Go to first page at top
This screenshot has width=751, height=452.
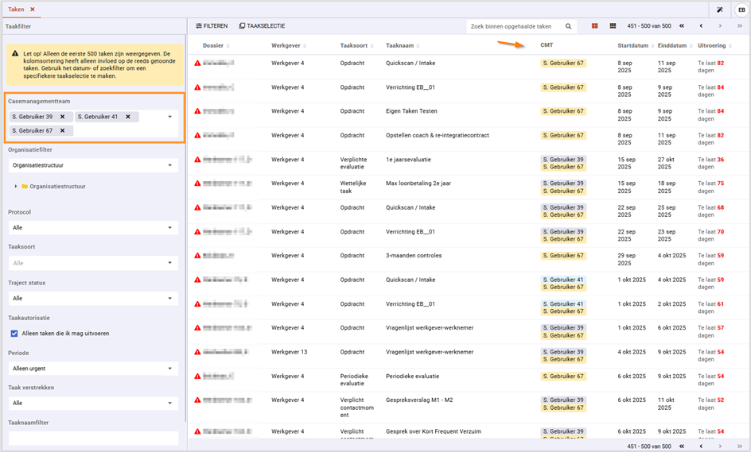(682, 26)
